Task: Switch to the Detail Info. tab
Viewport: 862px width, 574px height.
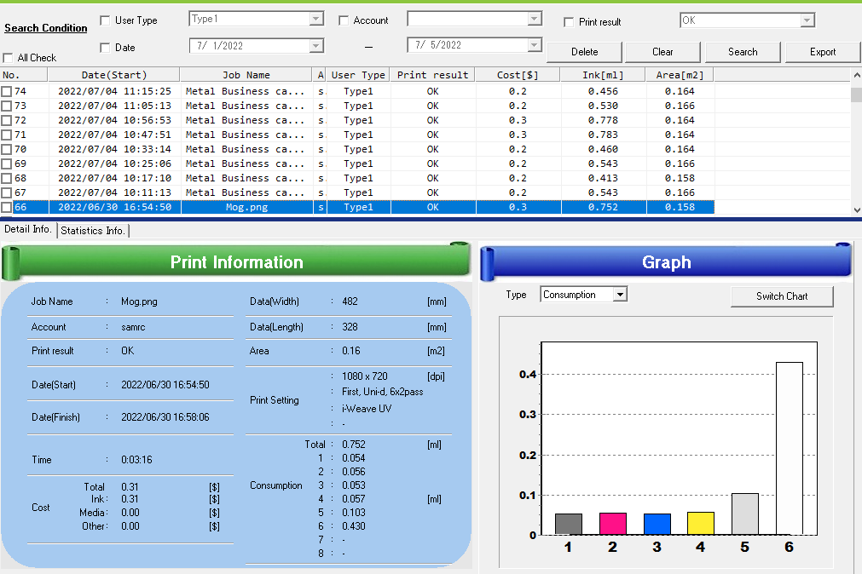Action: [x=28, y=229]
